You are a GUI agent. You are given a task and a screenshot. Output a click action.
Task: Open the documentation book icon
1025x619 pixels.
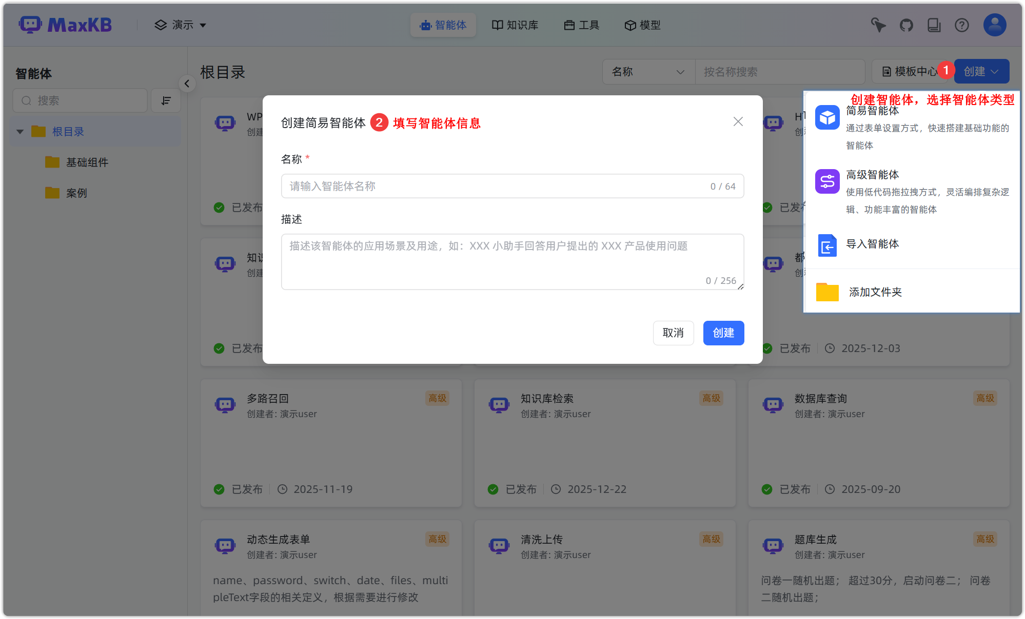(934, 25)
